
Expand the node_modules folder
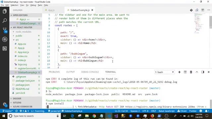coord(23,32)
